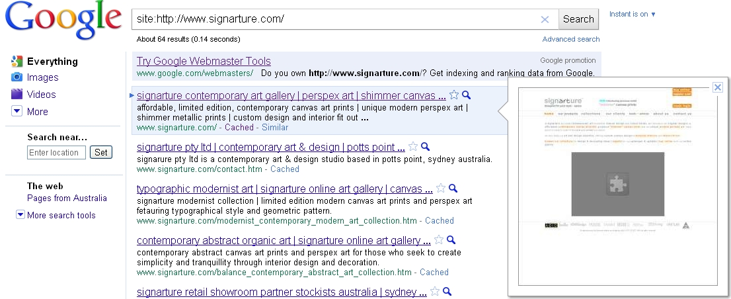Click the www.google.com/webmasters/ URL text
The image size is (731, 299).
[x=195, y=73]
